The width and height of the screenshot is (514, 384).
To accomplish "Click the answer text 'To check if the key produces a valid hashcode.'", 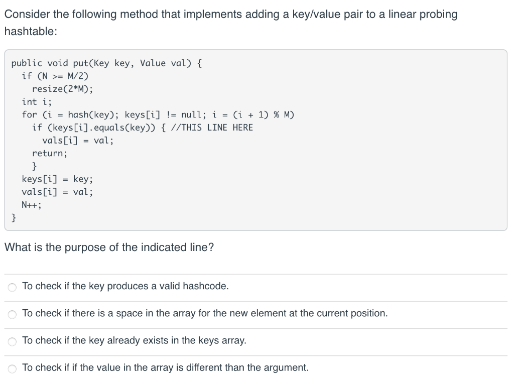I will pyautogui.click(x=125, y=286).
